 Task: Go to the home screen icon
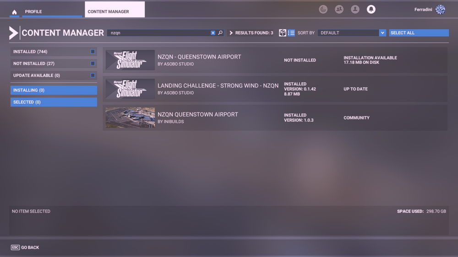click(14, 12)
